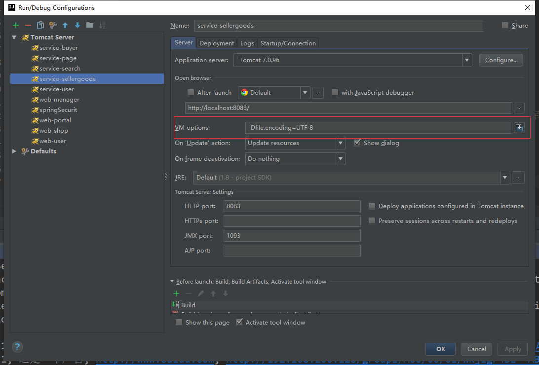Screen dimensions: 539x365
Task: Create a new configuration folder
Action: 90,25
